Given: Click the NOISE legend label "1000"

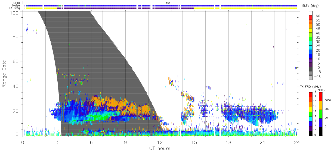Looking at the screenshot, I should (x=327, y=109).
